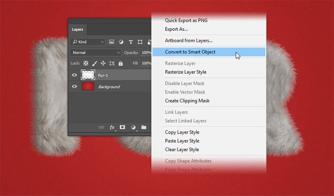Choose Paste Layer Style
This screenshot has height=196, width=334.
(182, 141)
